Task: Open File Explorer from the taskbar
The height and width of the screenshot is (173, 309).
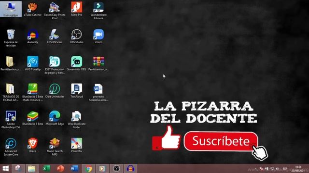Action: tap(31, 169)
